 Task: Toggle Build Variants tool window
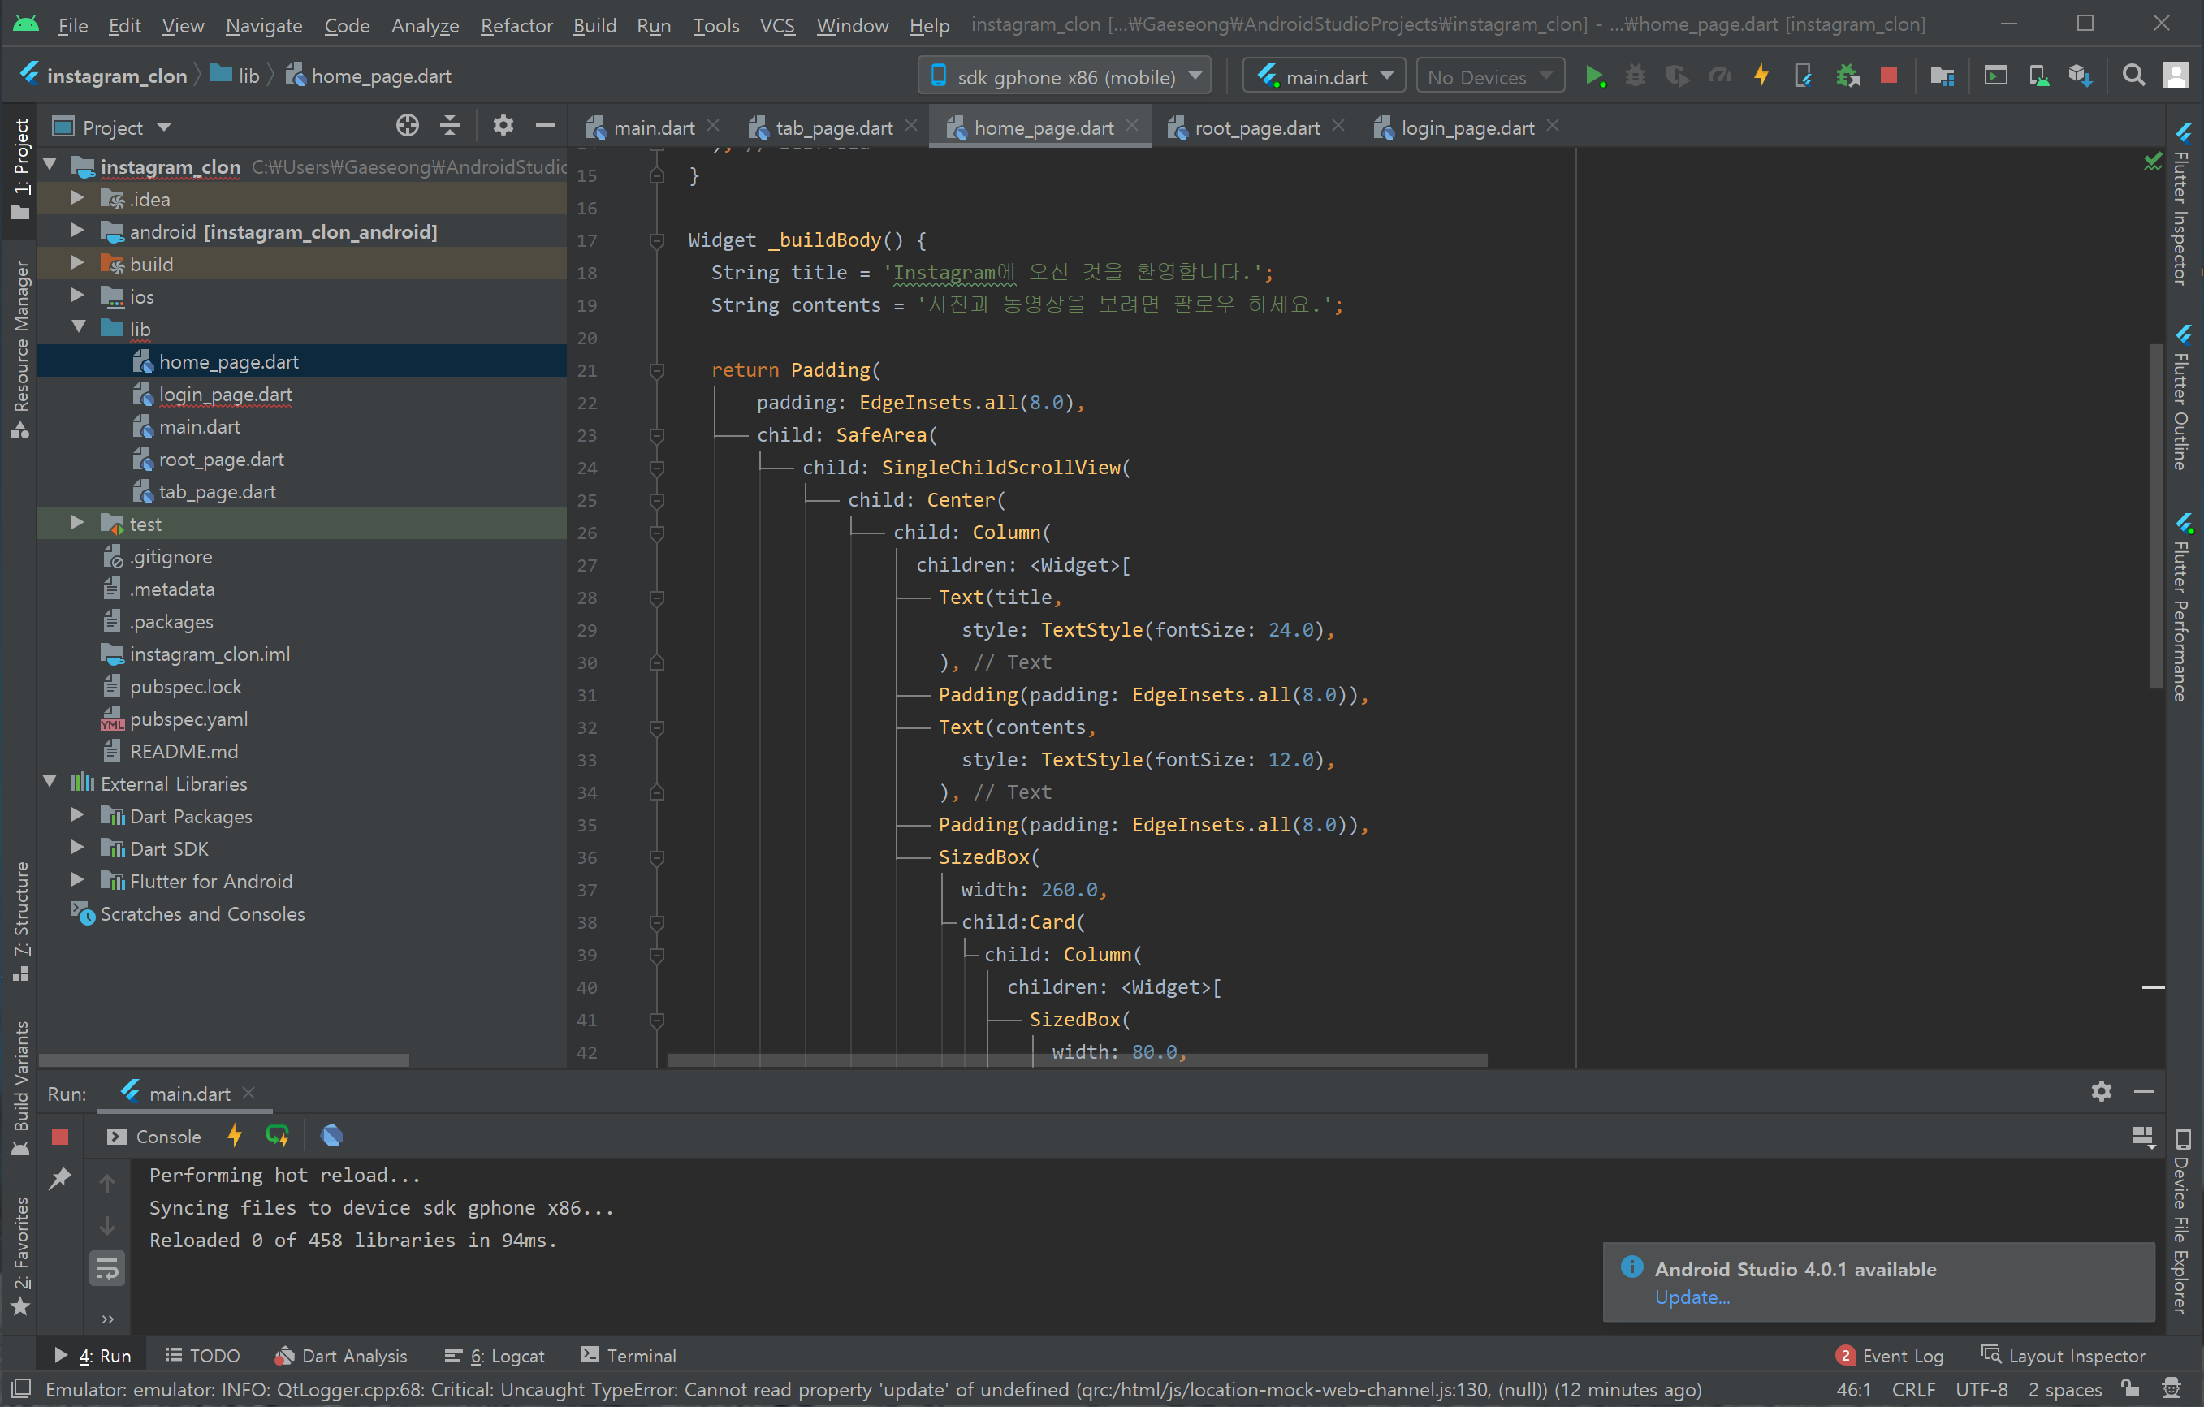(20, 1089)
